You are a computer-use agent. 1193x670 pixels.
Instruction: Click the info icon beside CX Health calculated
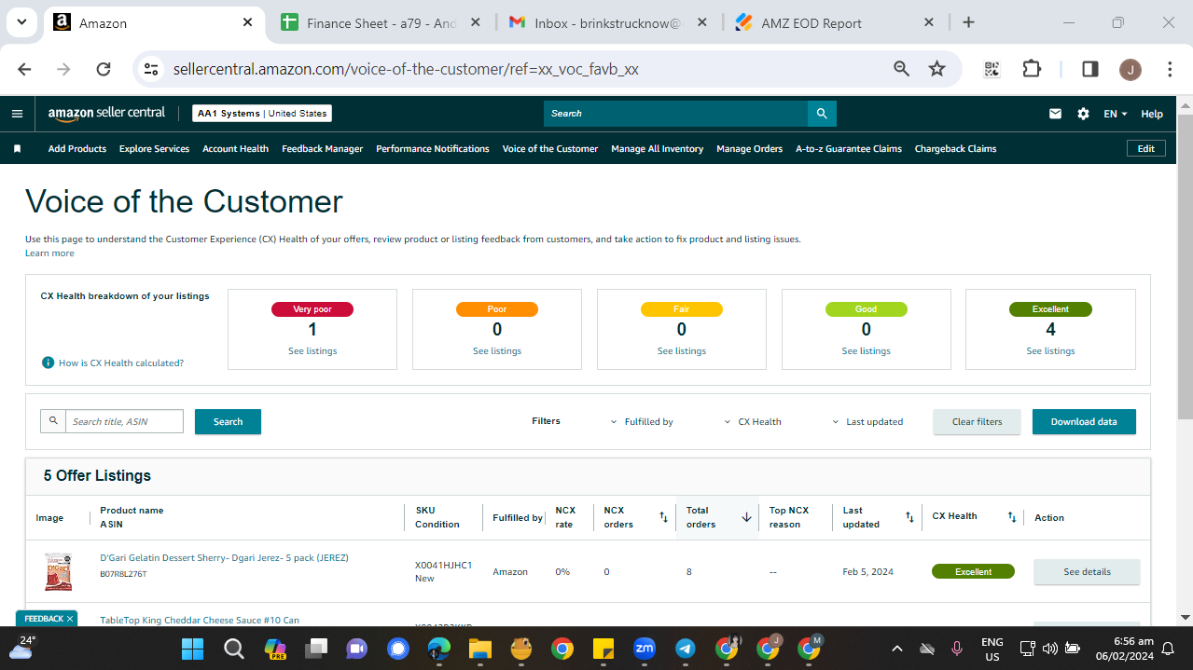click(x=48, y=362)
